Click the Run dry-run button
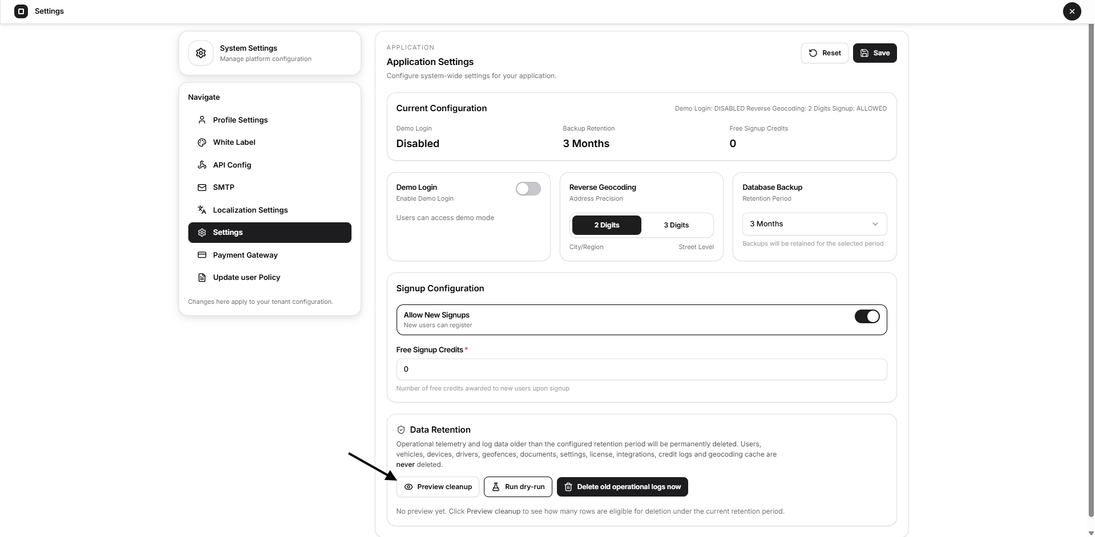 pyautogui.click(x=518, y=487)
